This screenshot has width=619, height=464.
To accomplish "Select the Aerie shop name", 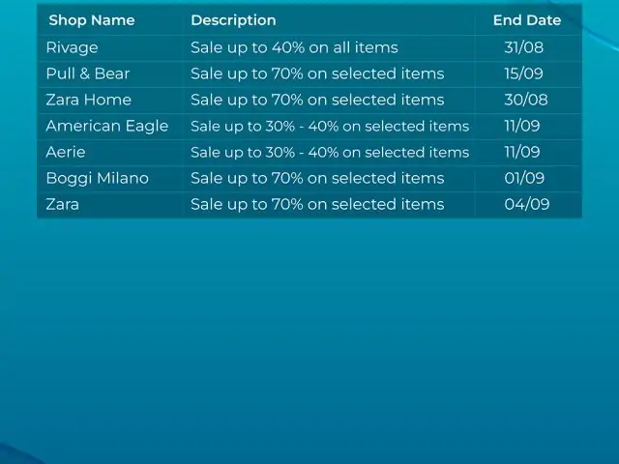I will point(66,153).
